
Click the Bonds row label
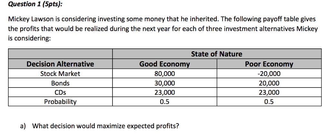click(60, 83)
